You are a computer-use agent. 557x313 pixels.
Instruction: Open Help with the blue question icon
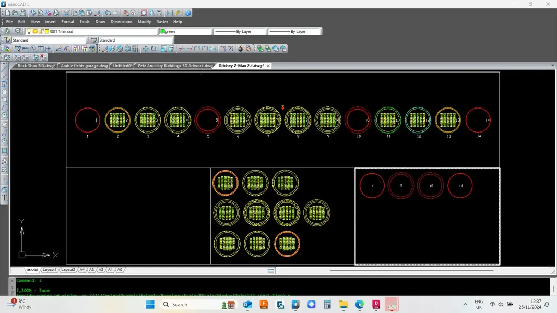[x=187, y=13]
